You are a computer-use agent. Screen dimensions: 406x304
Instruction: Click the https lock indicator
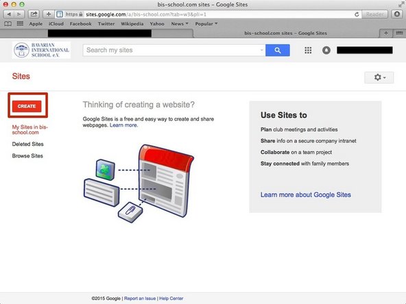coord(74,14)
